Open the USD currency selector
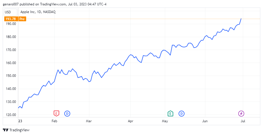Screen dimensions: 263x135 coord(11,12)
